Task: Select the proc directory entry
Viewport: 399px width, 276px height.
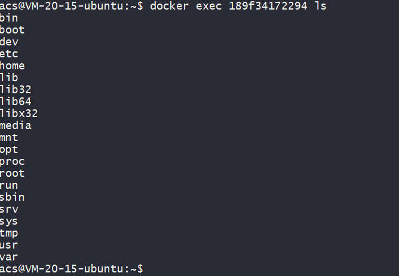Action: click(13, 161)
